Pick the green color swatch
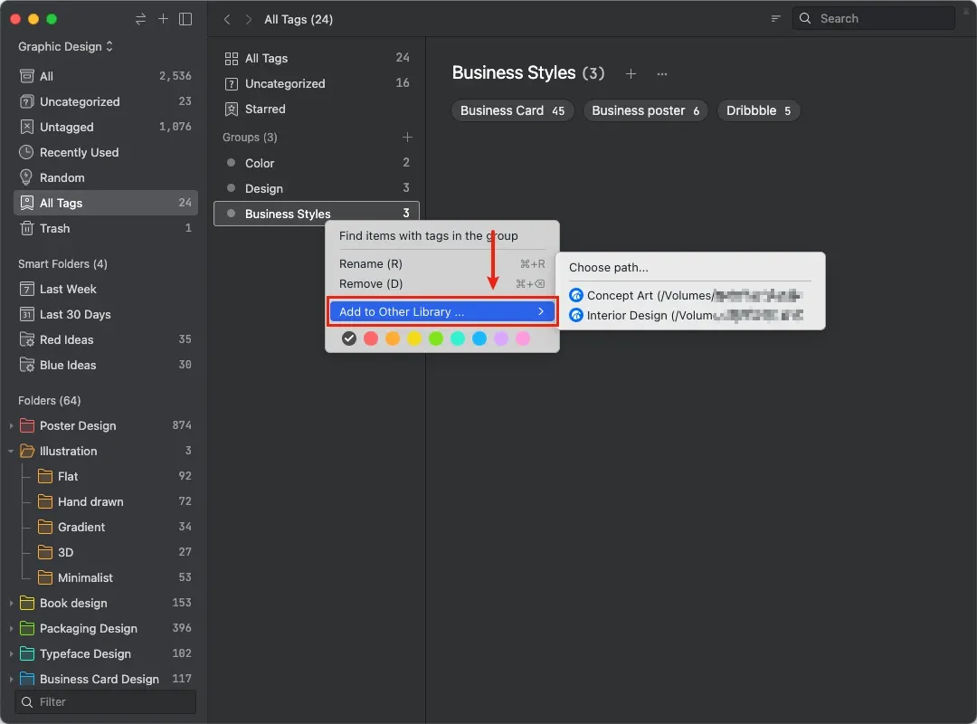Viewport: 977px width, 724px height. pos(436,338)
